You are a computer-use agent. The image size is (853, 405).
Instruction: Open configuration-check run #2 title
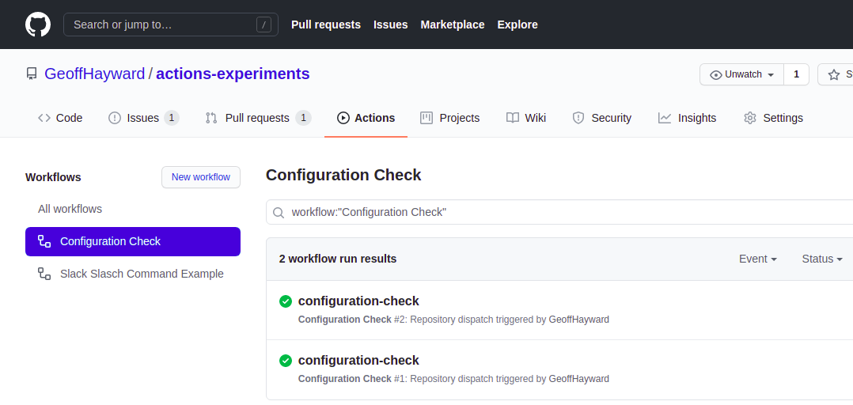[x=358, y=301]
